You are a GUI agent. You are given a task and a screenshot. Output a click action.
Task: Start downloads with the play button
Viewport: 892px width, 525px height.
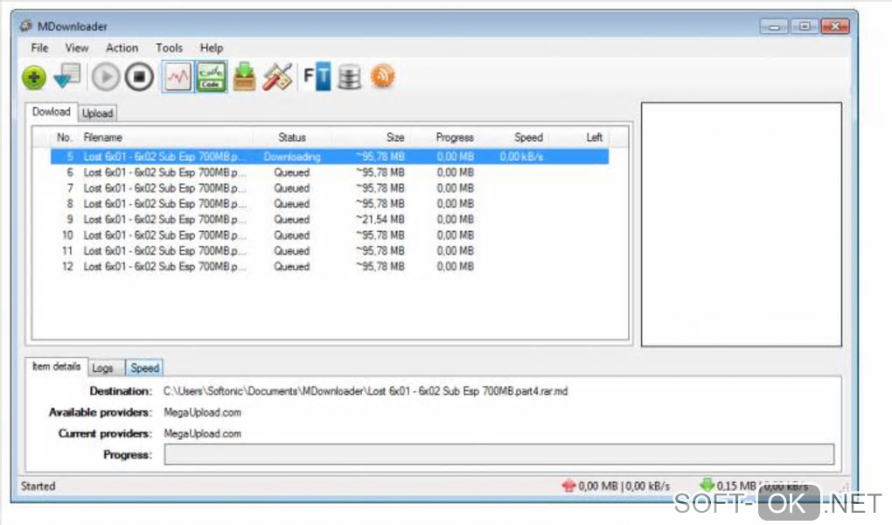point(106,77)
